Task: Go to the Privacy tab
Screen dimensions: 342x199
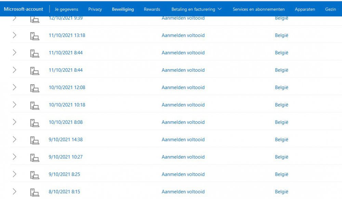Action: pos(95,9)
